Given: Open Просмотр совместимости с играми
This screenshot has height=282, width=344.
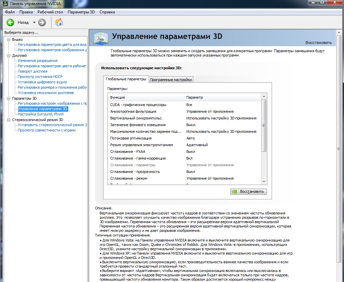Looking at the screenshot, I should click(47, 130).
